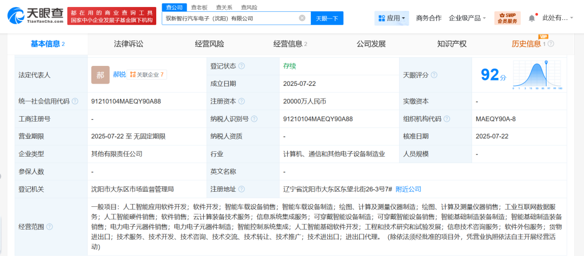Select the 查公司 search tab
The width and height of the screenshot is (584, 256).
coord(174,7)
